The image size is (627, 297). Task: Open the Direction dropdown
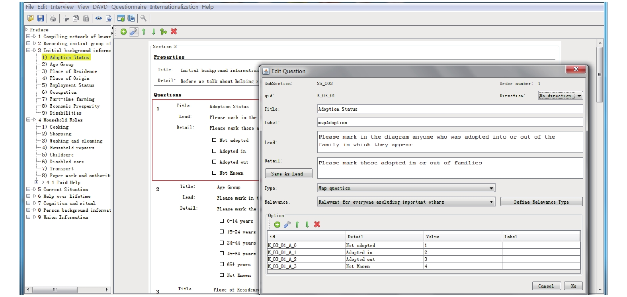561,96
